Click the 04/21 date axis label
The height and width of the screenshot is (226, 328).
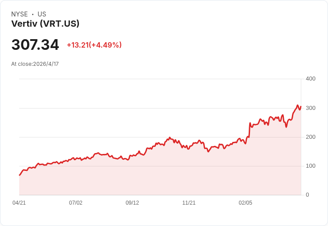(19, 203)
